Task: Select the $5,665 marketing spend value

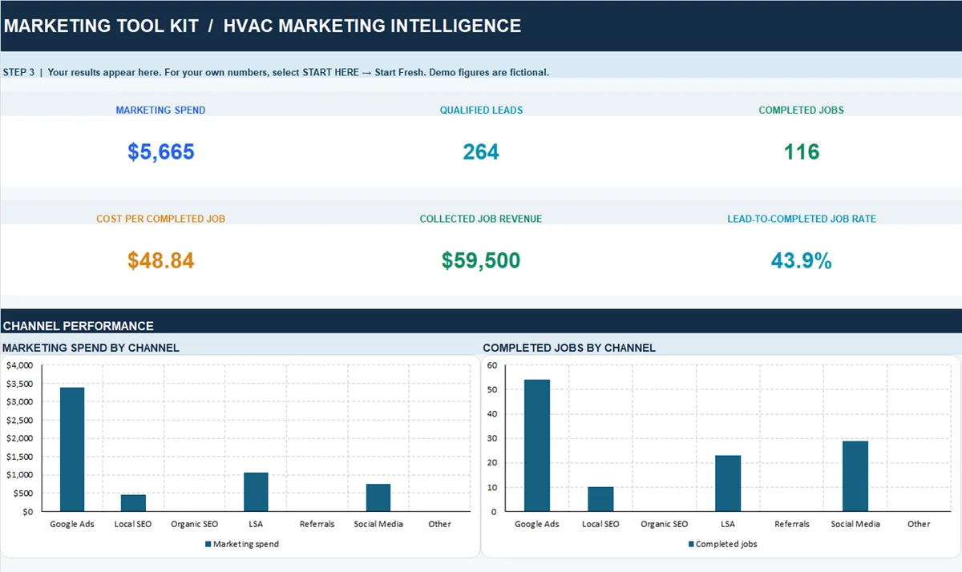Action: click(x=160, y=151)
